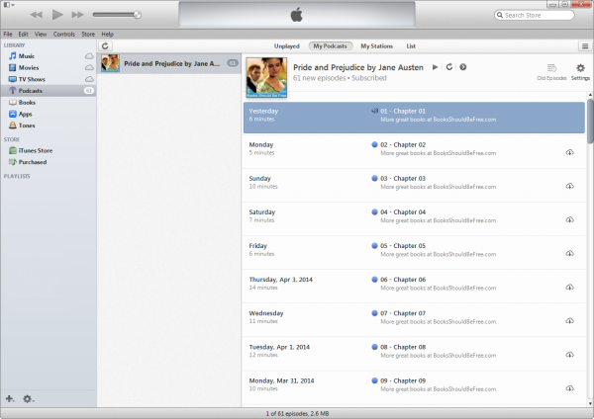Click the scrollbar down arrow
This screenshot has width=594, height=419.
590,403
